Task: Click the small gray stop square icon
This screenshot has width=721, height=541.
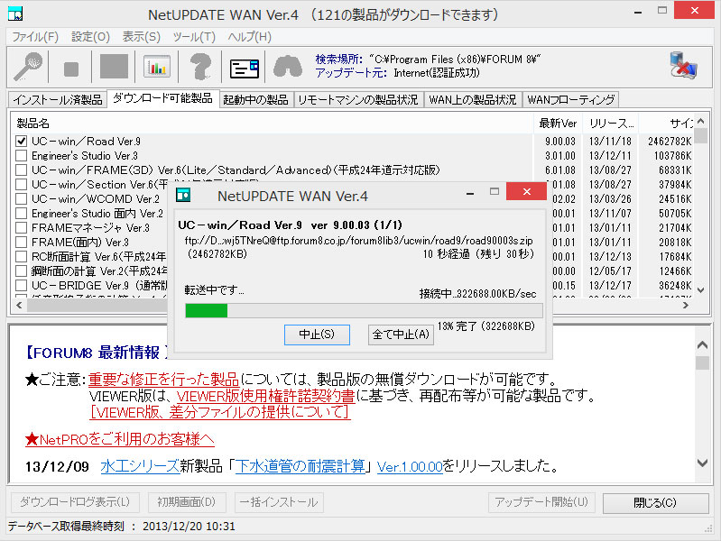Action: 70,69
